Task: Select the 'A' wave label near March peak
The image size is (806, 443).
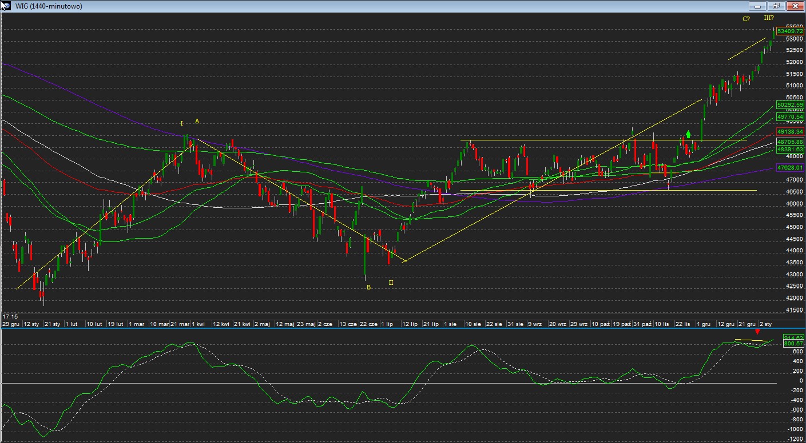Action: [197, 121]
